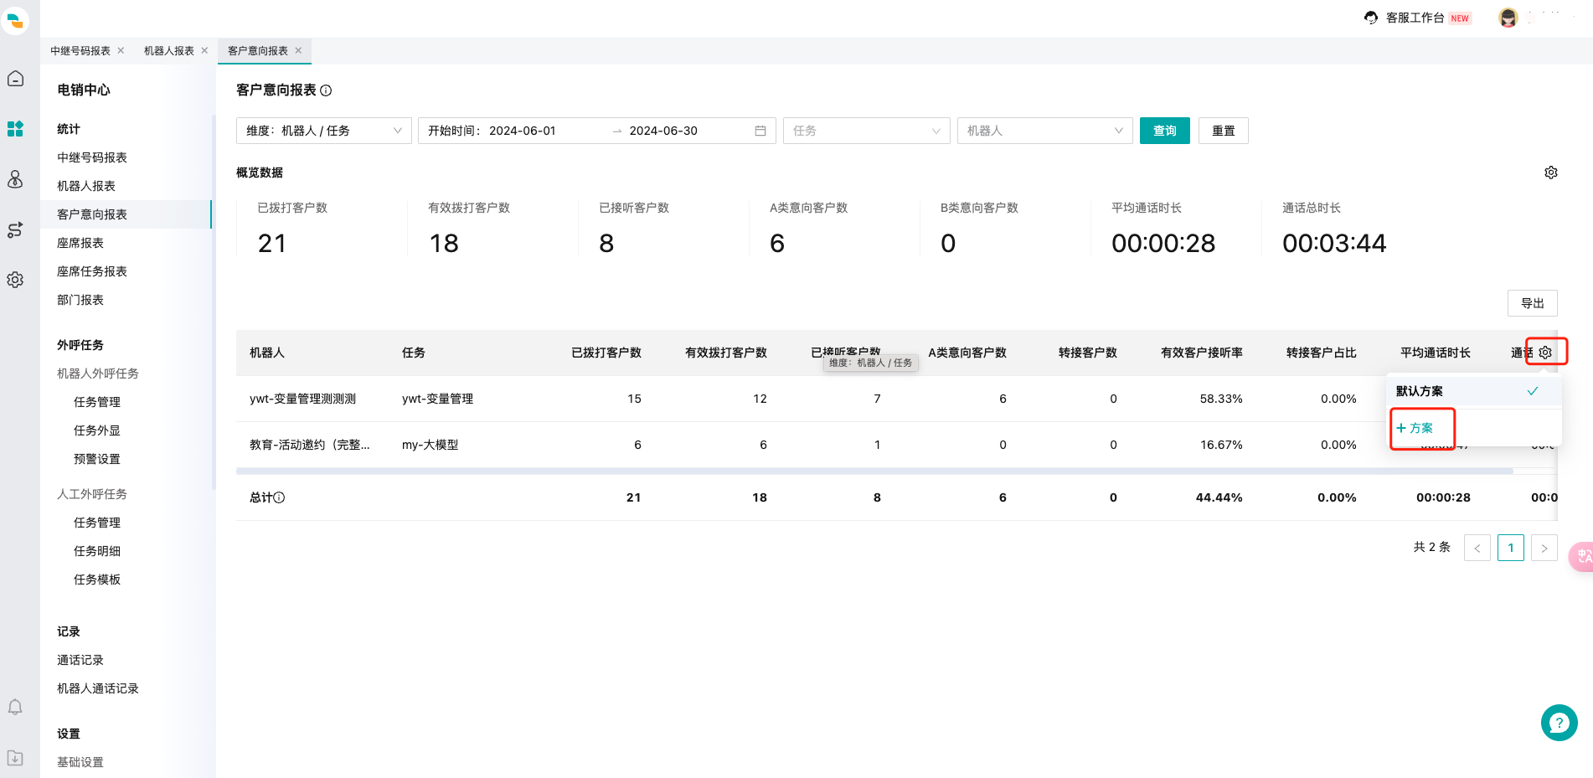Viewport: 1593px width, 778px height.
Task: Open the 任务 filter dropdown
Action: [867, 131]
